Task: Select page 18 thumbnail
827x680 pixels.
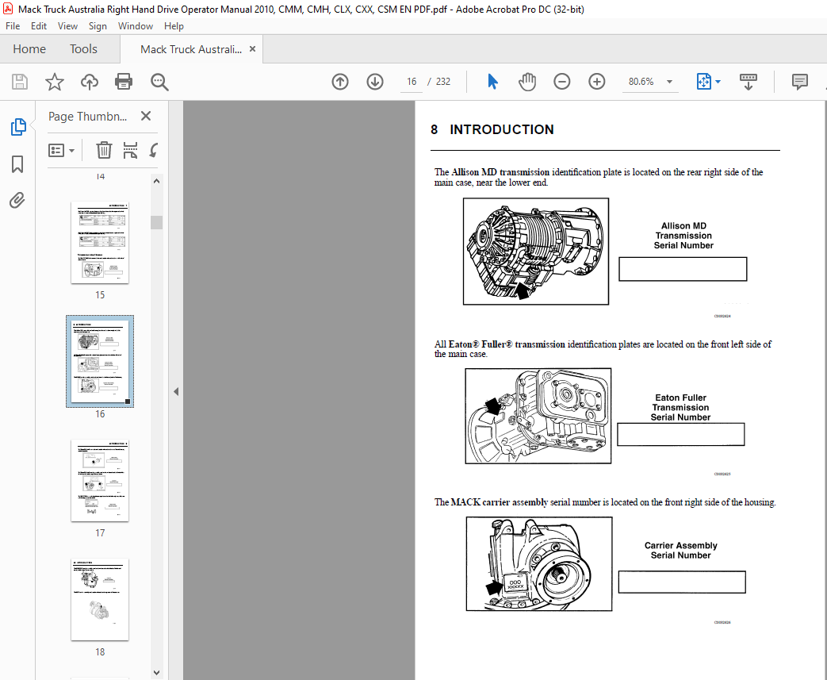Action: 100,600
